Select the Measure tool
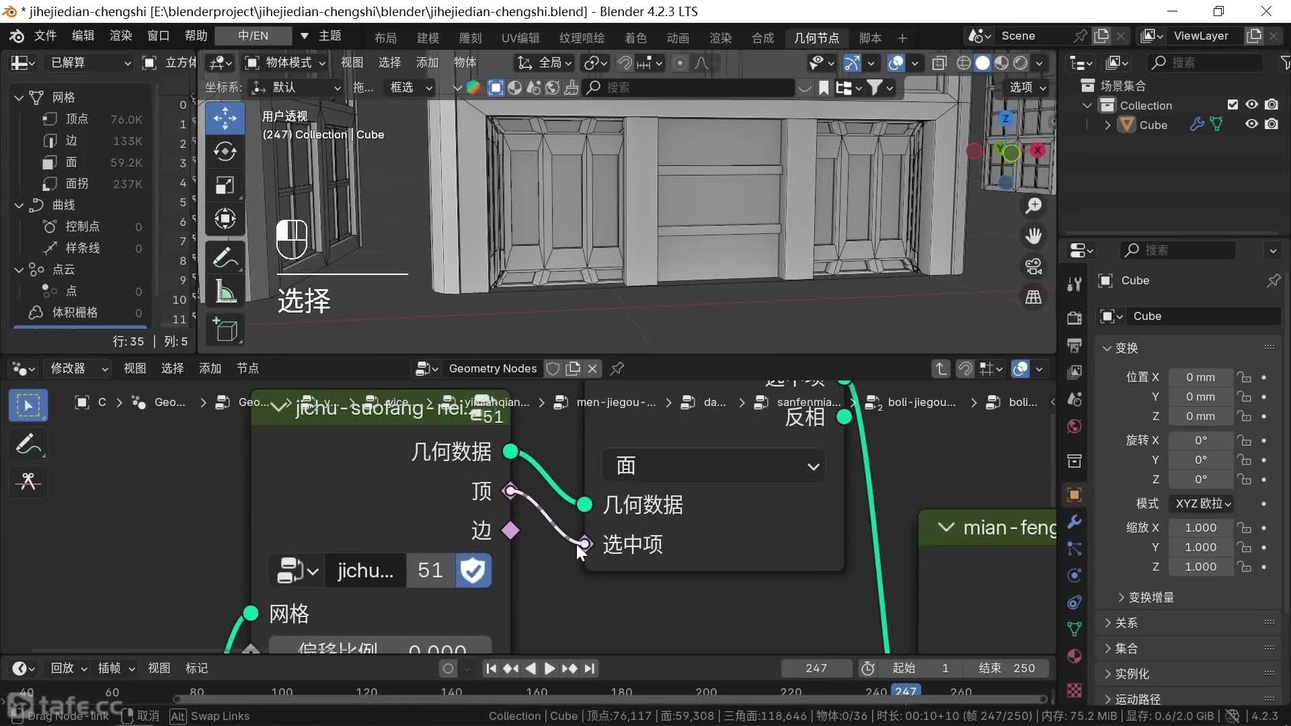1291x726 pixels. pos(225,292)
